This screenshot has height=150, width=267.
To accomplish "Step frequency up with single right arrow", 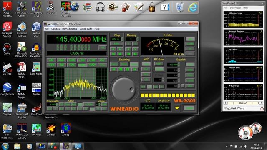I will [120, 49].
